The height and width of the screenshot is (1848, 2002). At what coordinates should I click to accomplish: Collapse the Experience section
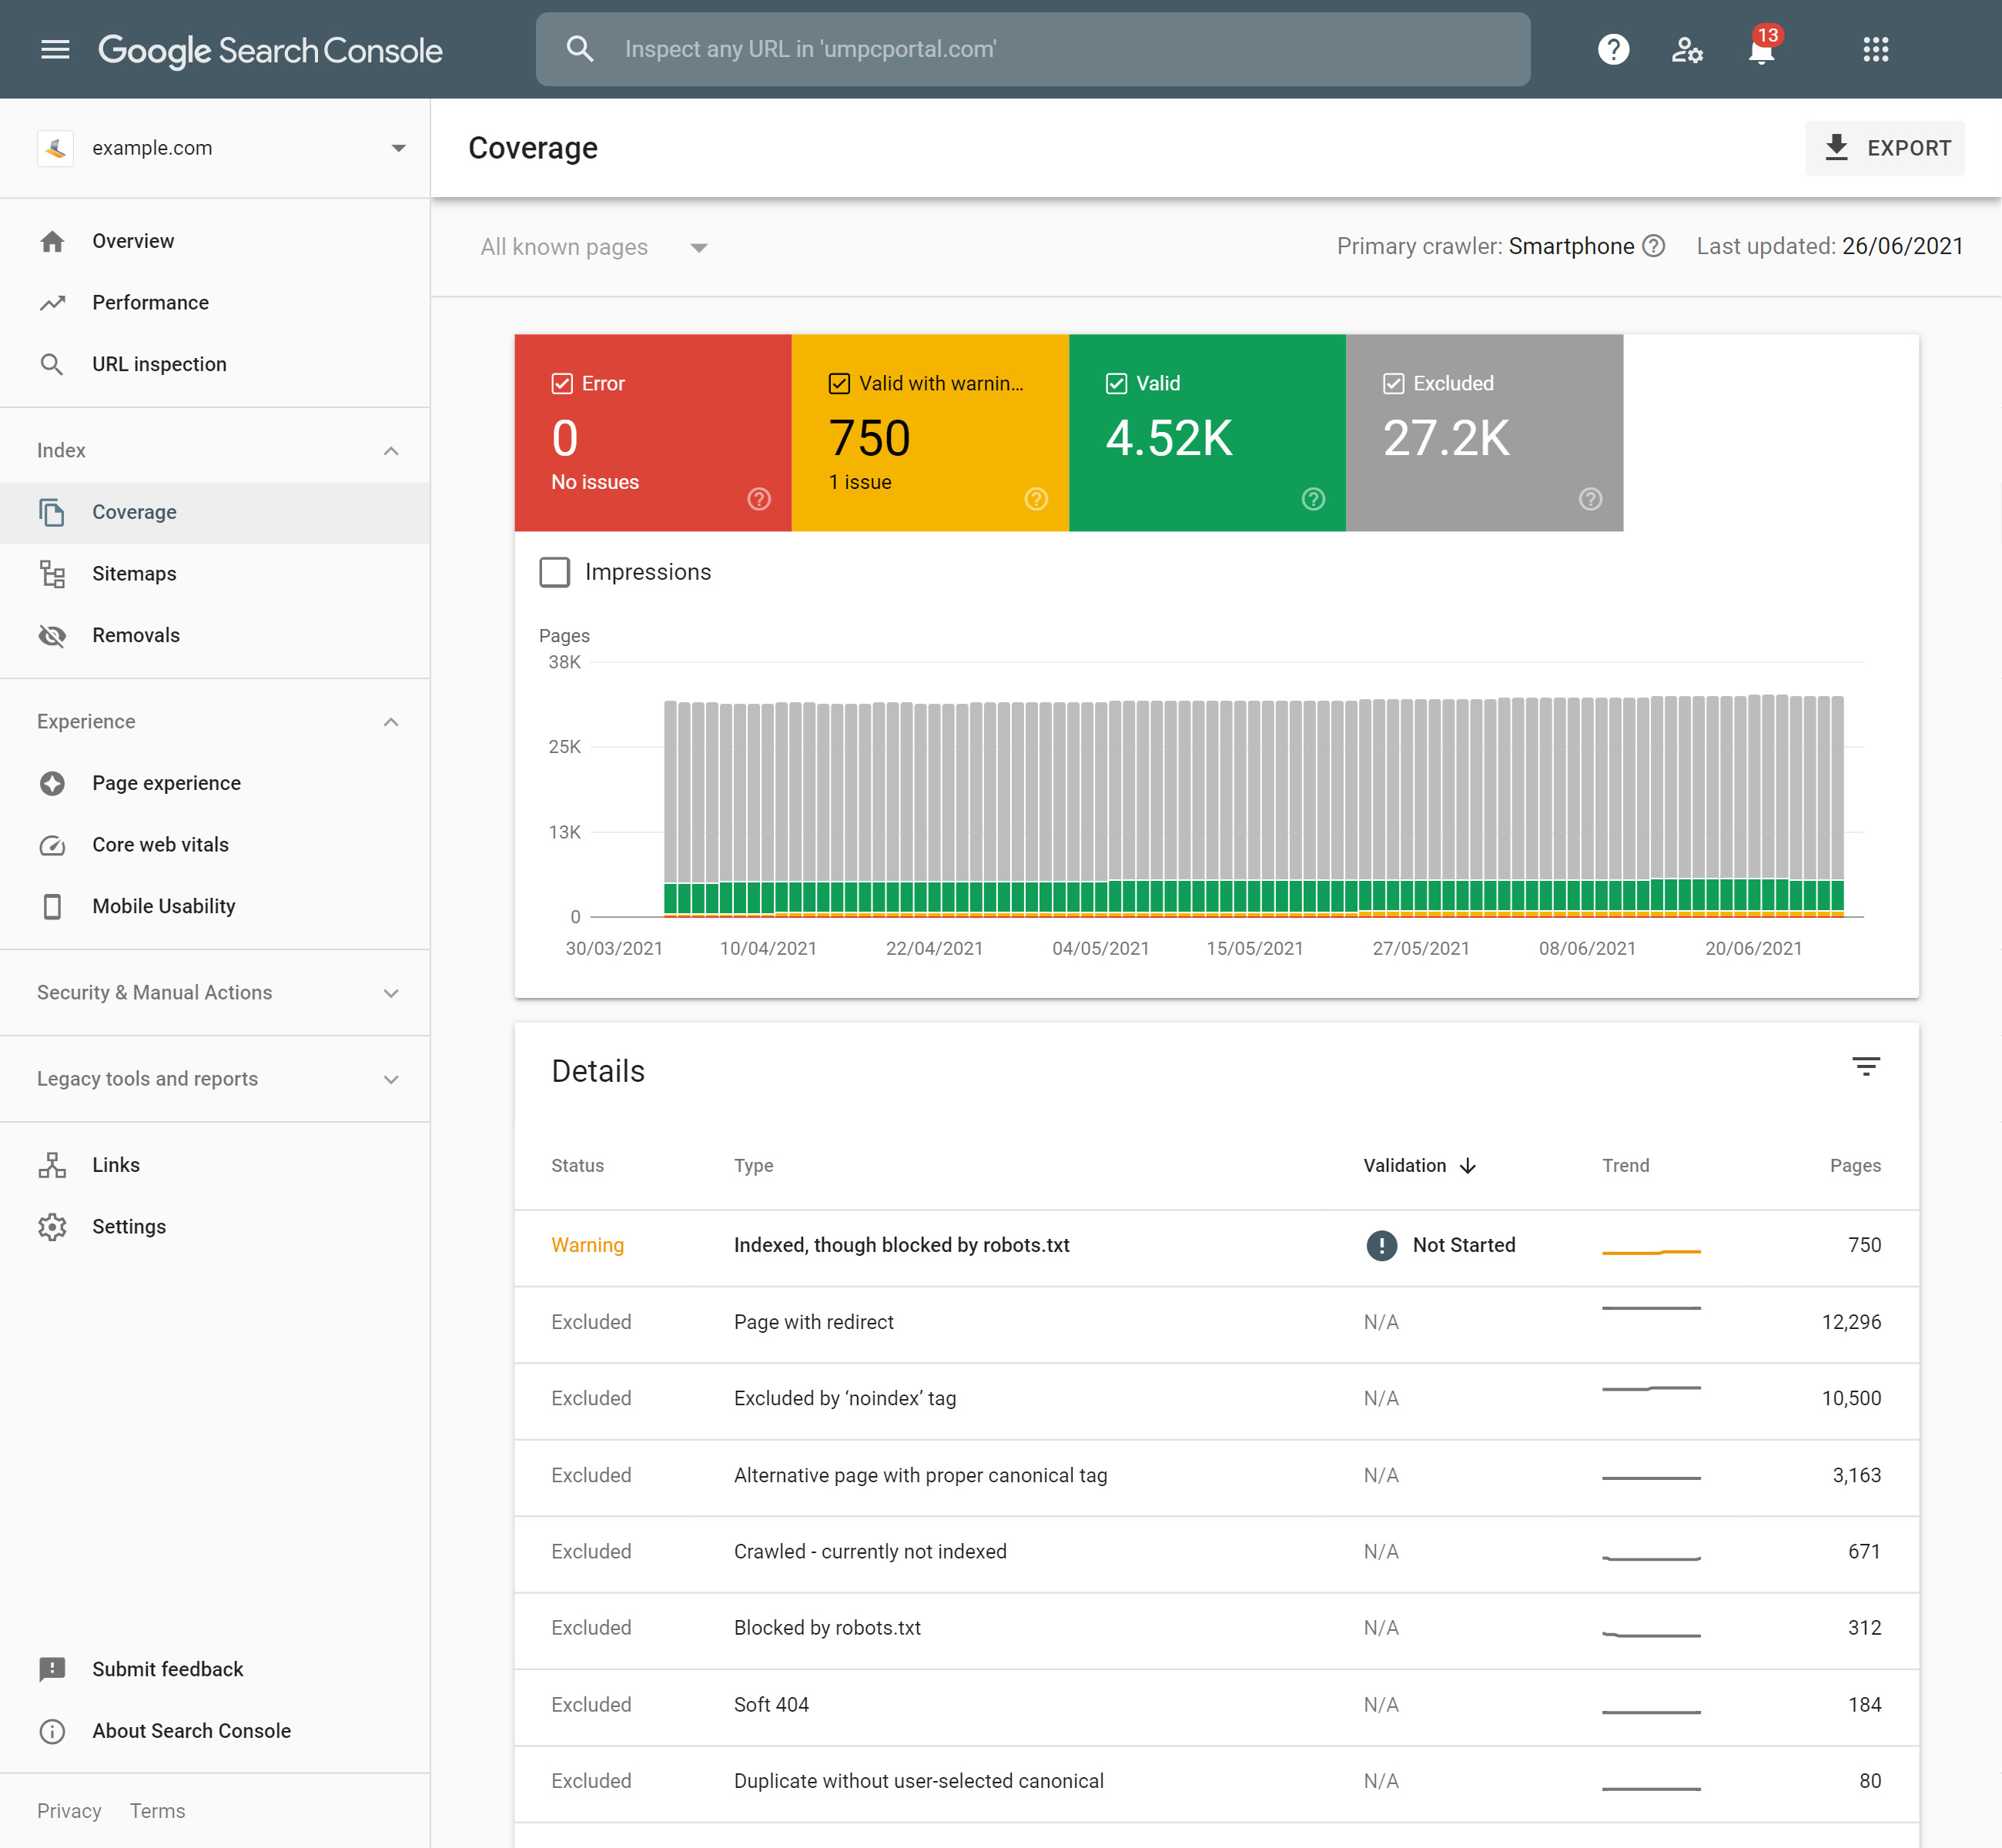[x=391, y=722]
